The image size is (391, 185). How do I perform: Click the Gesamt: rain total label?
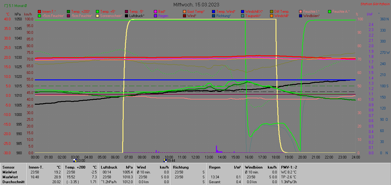click(x=216, y=182)
